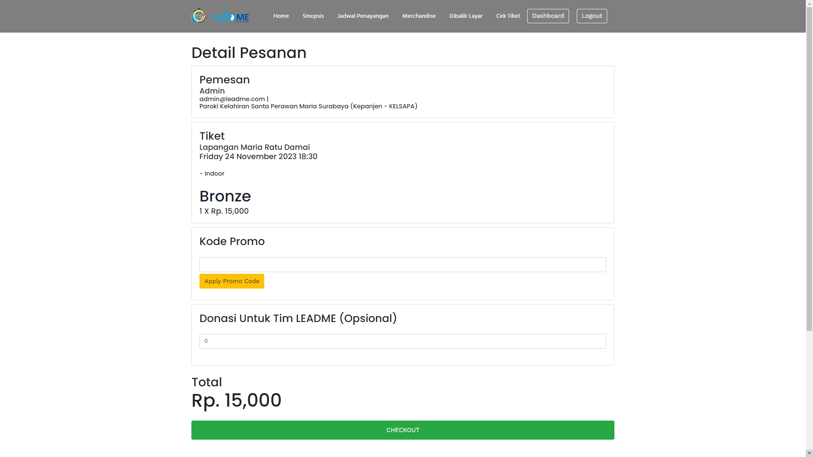Click the circular emblem logo in navbar
This screenshot has width=813, height=457.
(x=199, y=16)
